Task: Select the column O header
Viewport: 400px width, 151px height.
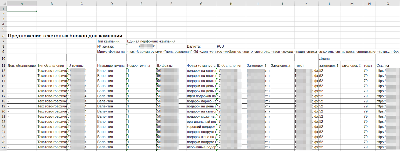Action: coord(388,4)
